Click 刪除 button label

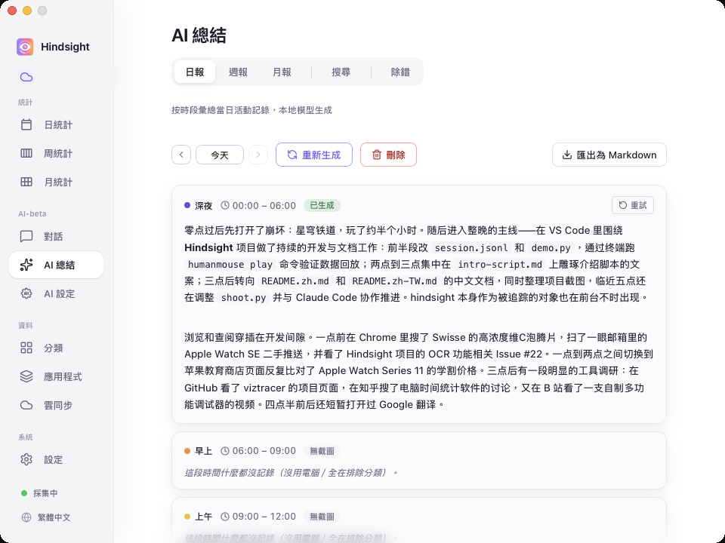coord(396,155)
